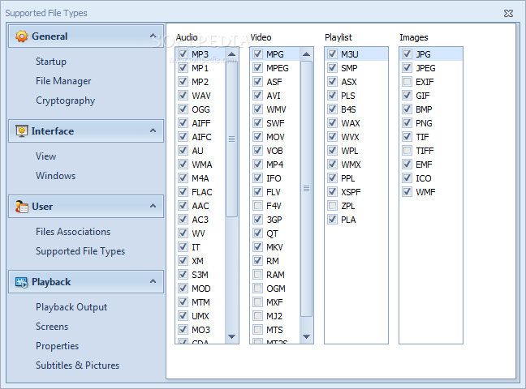This screenshot has width=526, height=389.
Task: Open the Windows settings page
Action: point(56,176)
